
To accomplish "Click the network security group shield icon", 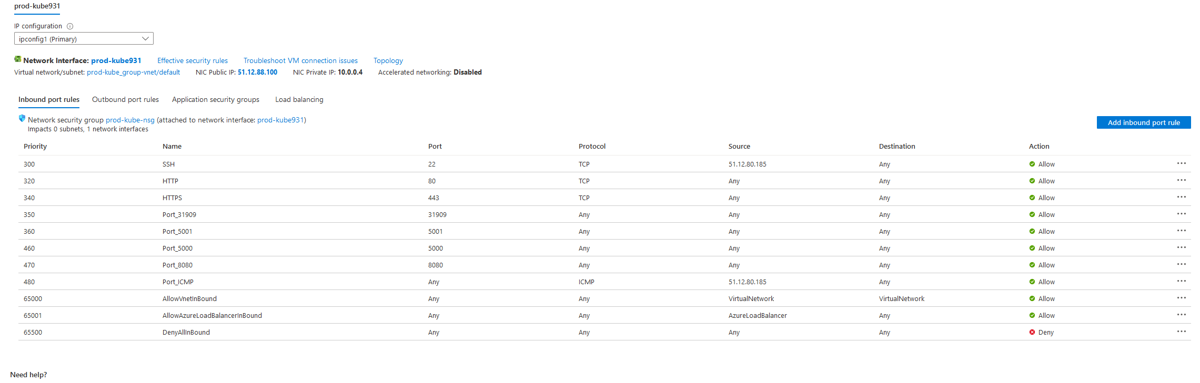I will point(22,119).
